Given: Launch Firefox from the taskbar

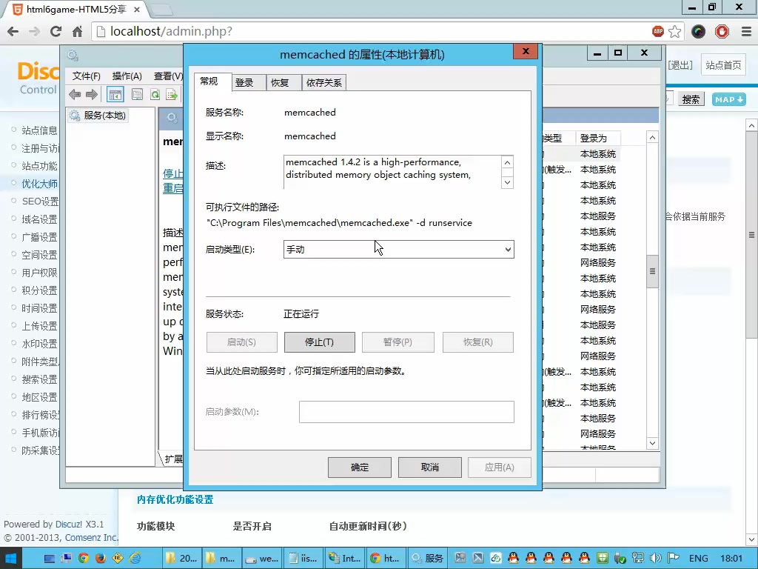Looking at the screenshot, I should 100,559.
